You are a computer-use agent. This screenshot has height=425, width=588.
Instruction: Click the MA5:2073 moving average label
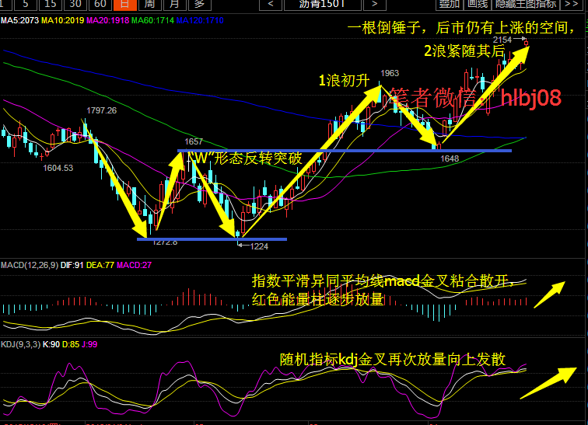point(19,19)
